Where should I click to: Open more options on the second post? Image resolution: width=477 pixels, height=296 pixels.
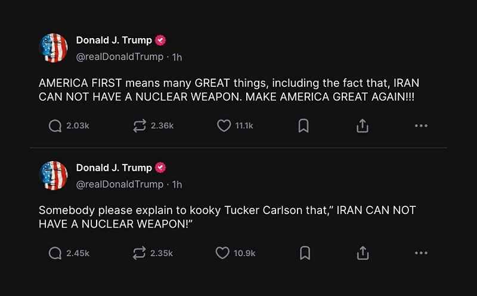pyautogui.click(x=422, y=253)
